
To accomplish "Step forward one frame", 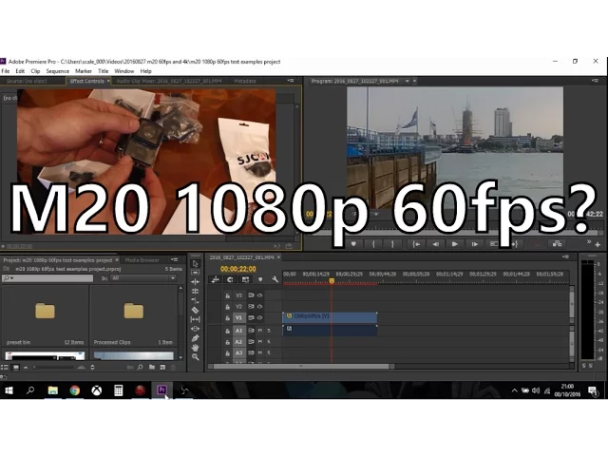I will [474, 244].
